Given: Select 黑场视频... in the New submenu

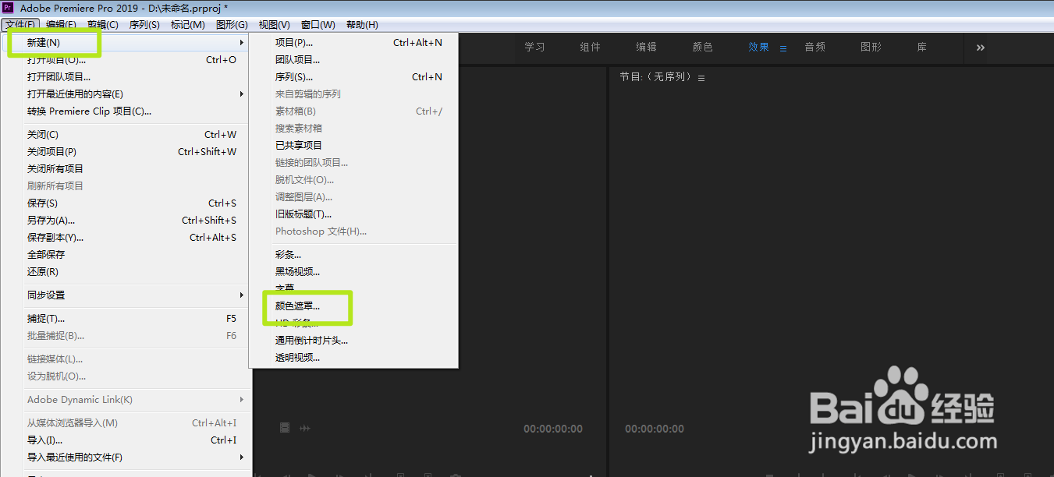Looking at the screenshot, I should tap(353, 271).
